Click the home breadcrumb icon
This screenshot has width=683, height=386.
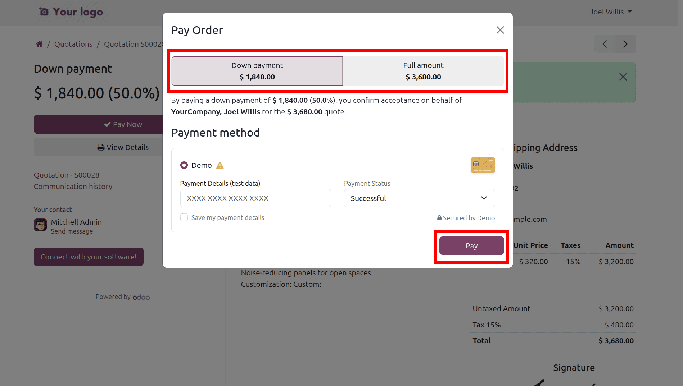[39, 44]
